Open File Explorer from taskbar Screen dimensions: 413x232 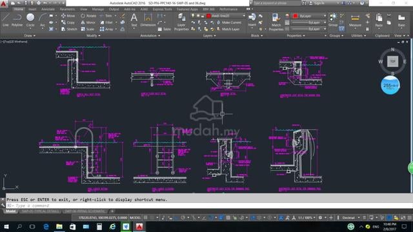coord(59,226)
